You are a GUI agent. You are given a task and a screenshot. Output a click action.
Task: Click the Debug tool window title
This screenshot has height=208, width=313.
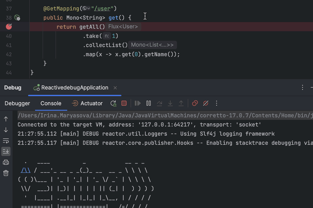[x=13, y=88]
